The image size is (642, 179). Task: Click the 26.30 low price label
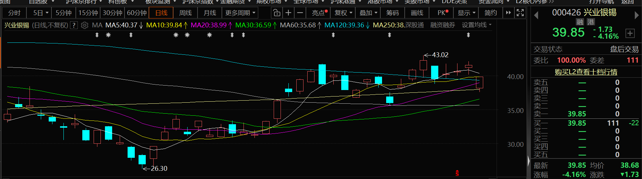pyautogui.click(x=159, y=169)
